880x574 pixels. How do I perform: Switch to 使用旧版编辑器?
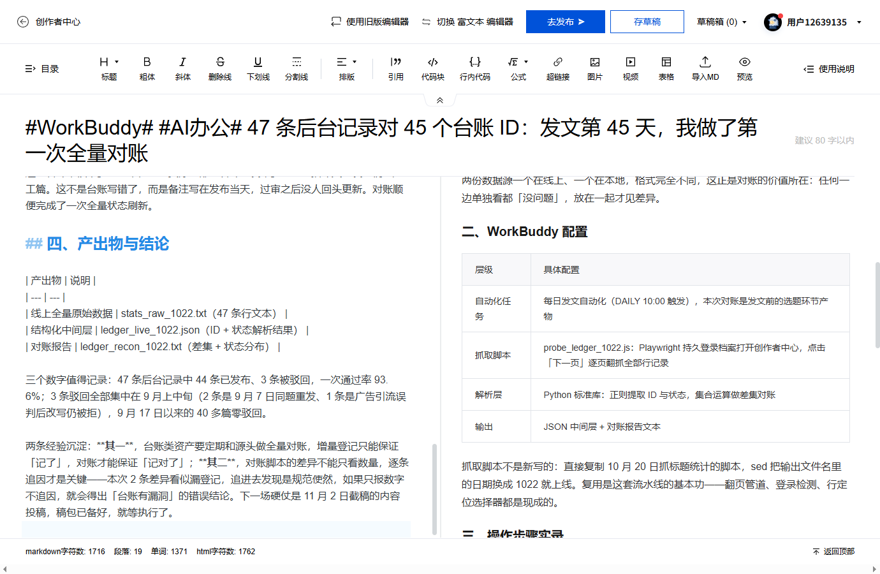(x=370, y=22)
